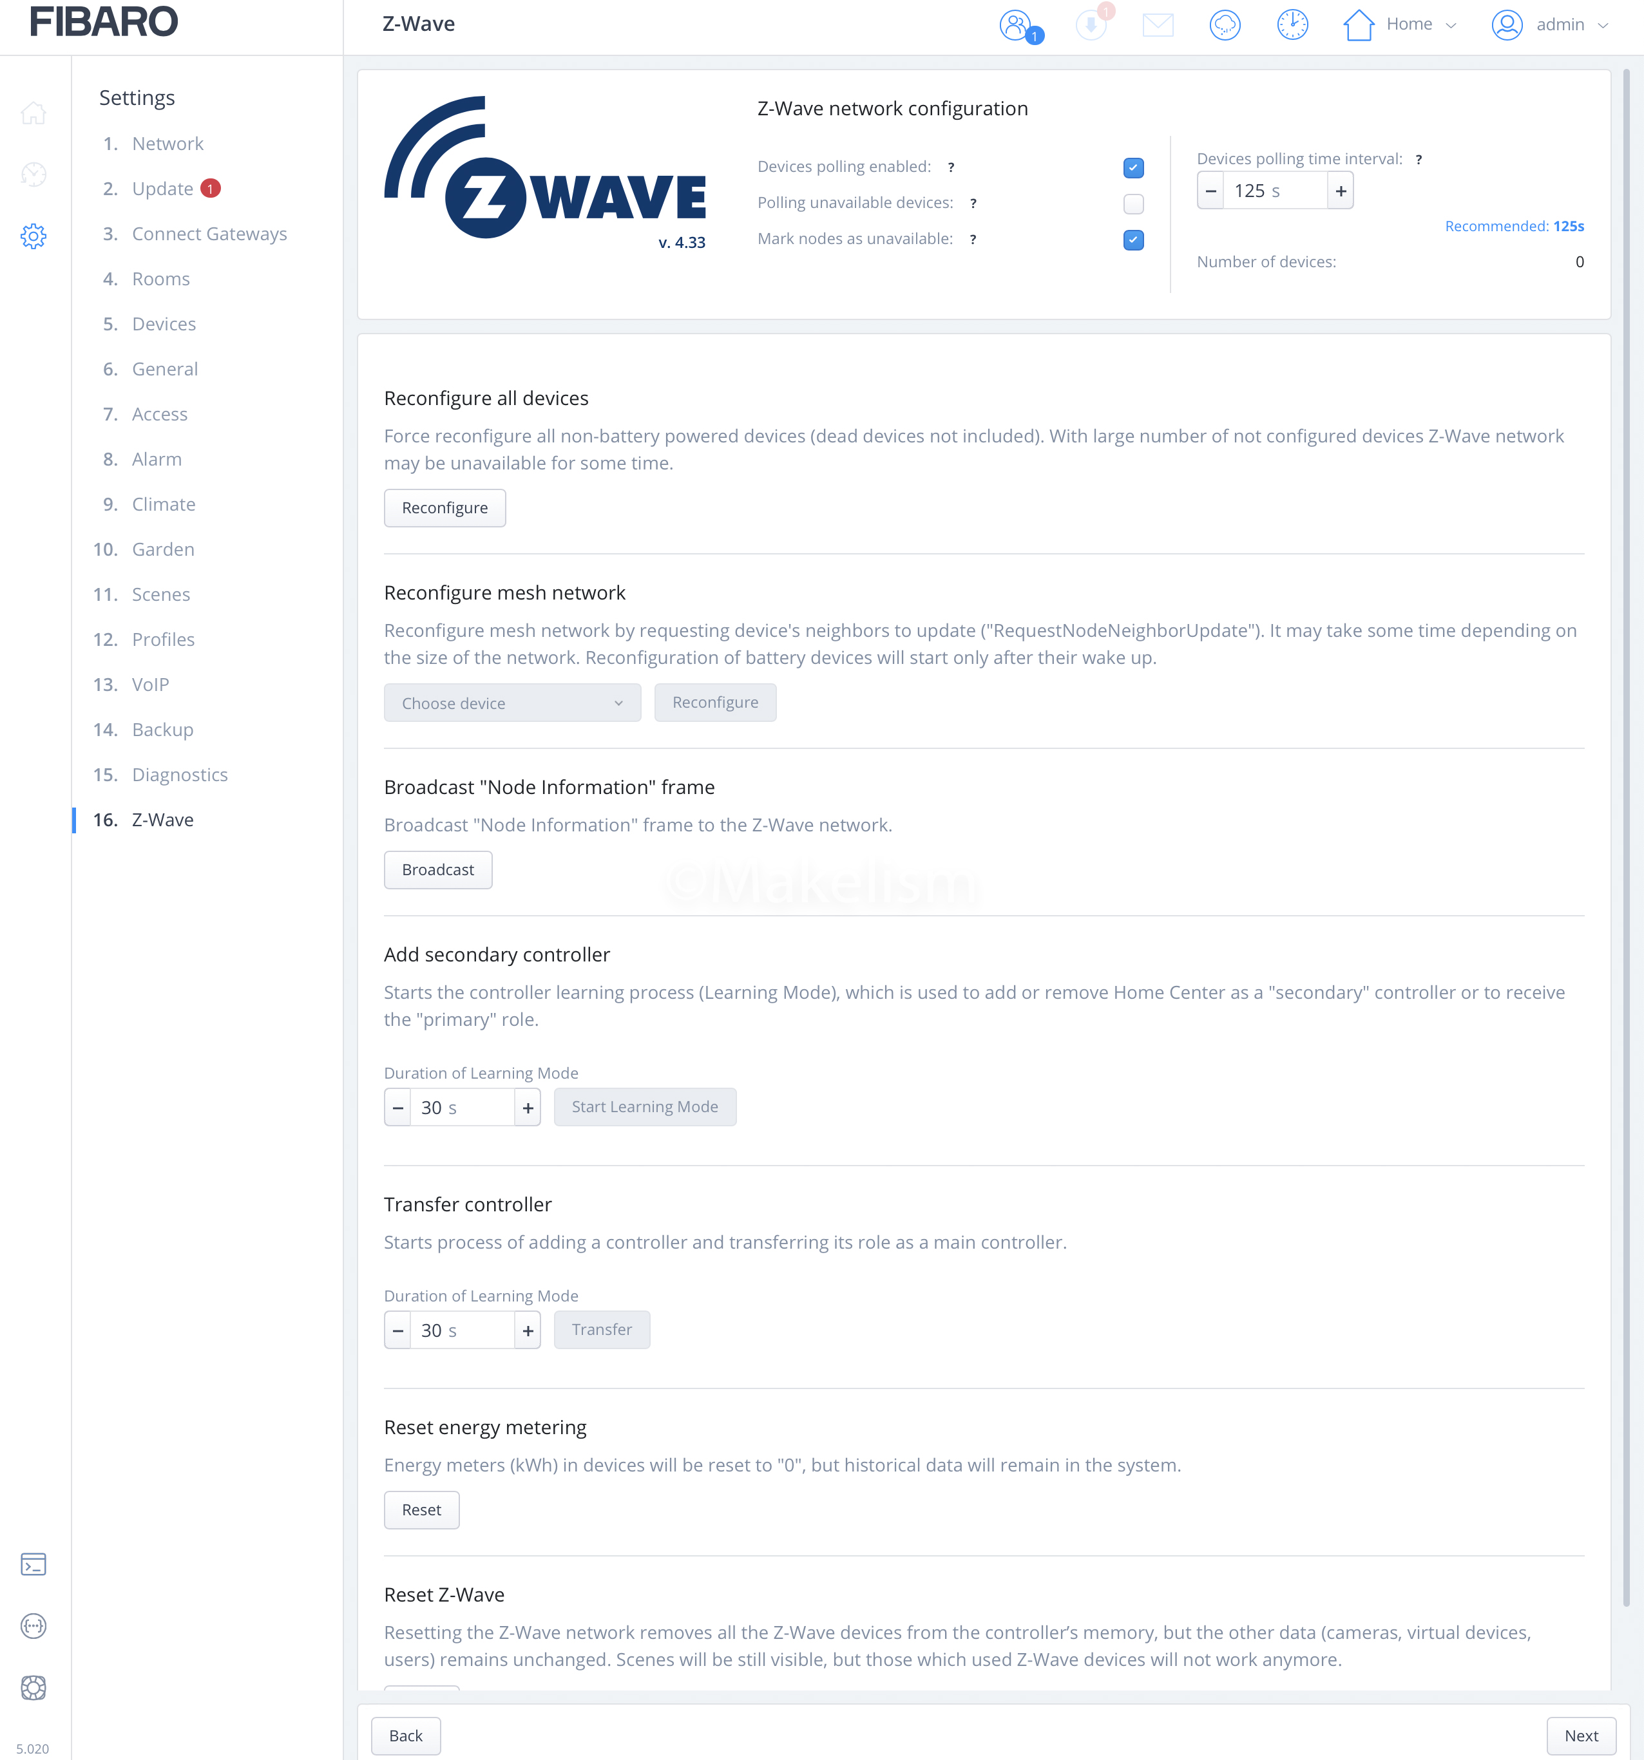1644x1760 pixels.
Task: Enable Polling unavailable devices checkbox
Action: pyautogui.click(x=1133, y=203)
